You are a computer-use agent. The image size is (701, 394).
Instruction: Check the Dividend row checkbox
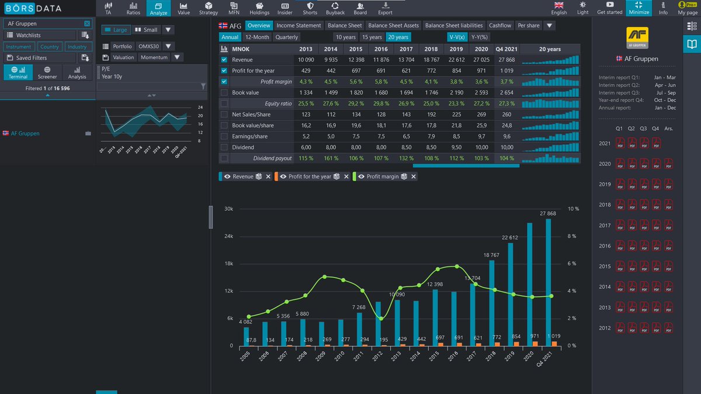[225, 148]
